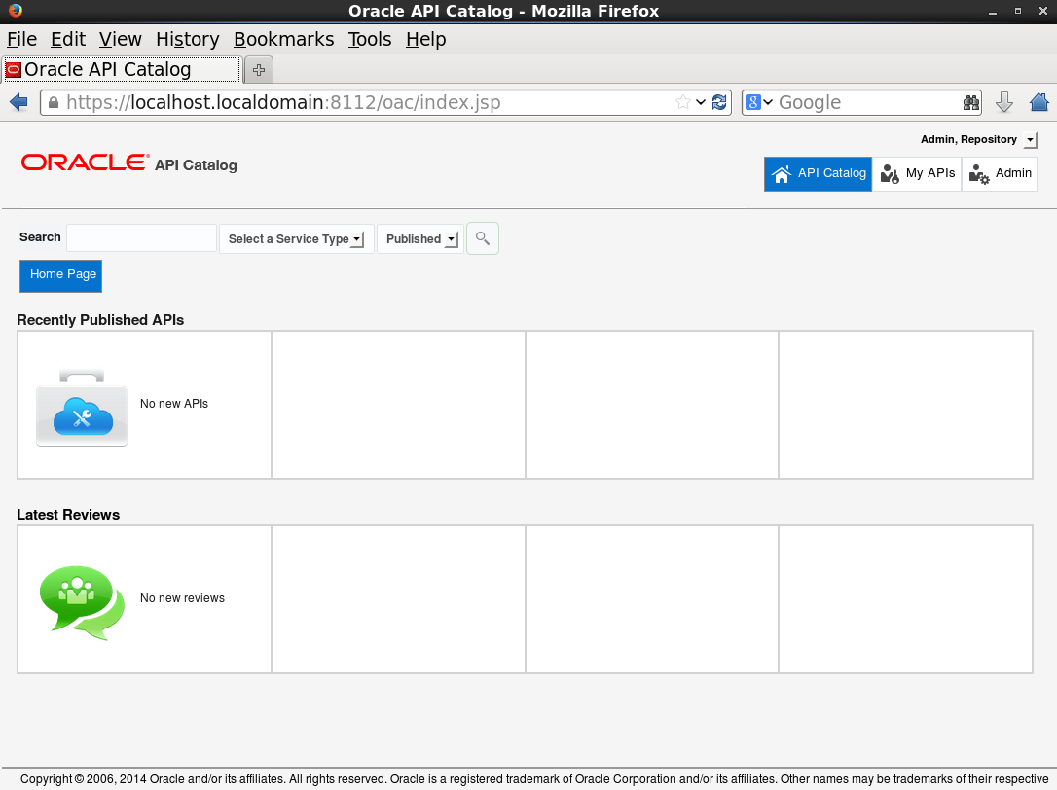Open the downloads arrow icon
Screen dimensions: 1057x790
click(x=1004, y=102)
